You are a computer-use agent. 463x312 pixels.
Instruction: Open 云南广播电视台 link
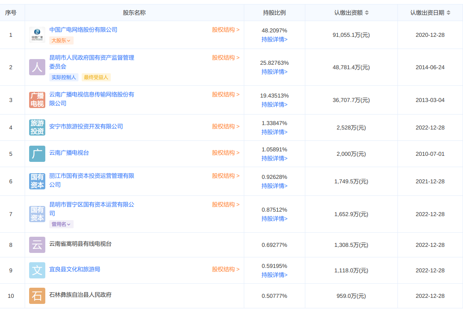coord(69,153)
